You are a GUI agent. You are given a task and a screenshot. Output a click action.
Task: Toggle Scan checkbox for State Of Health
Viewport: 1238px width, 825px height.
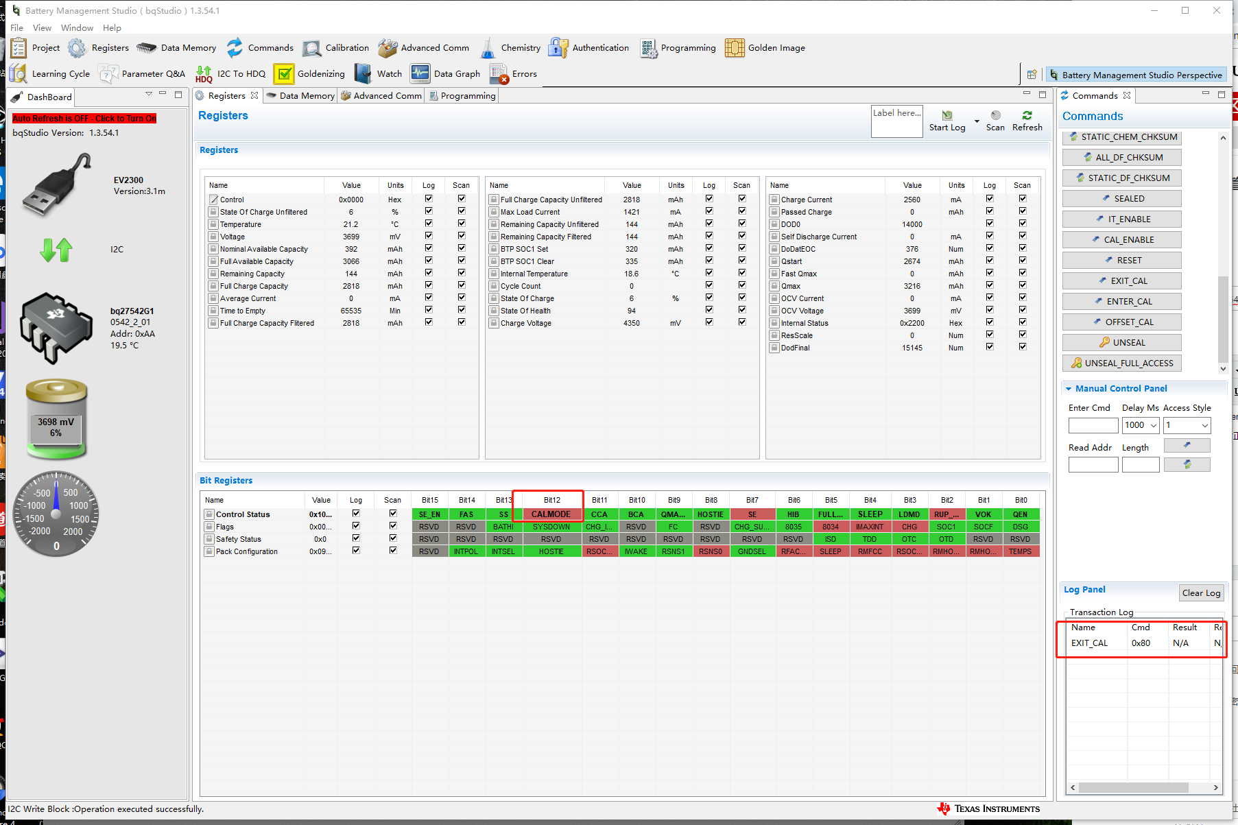point(742,310)
